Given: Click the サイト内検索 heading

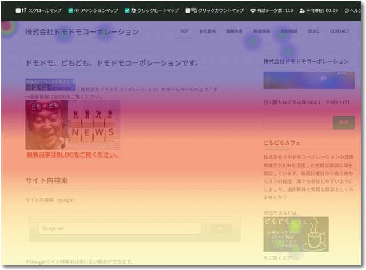Looking at the screenshot, I should point(47,180).
